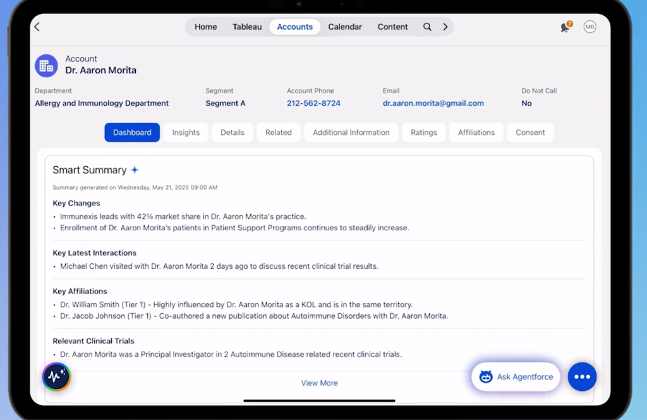The image size is (647, 420).
Task: Open notifications bell icon
Action: tap(565, 27)
